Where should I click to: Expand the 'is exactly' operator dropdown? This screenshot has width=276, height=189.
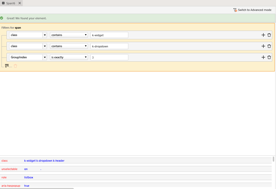[69, 57]
